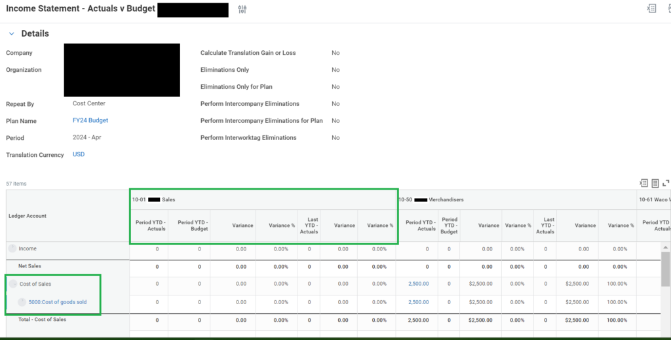Click Period YTD - Actuals header under 10-01 Sales

(150, 226)
